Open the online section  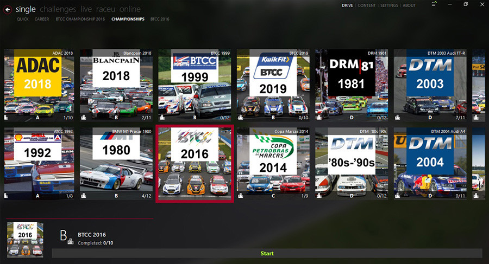[130, 9]
